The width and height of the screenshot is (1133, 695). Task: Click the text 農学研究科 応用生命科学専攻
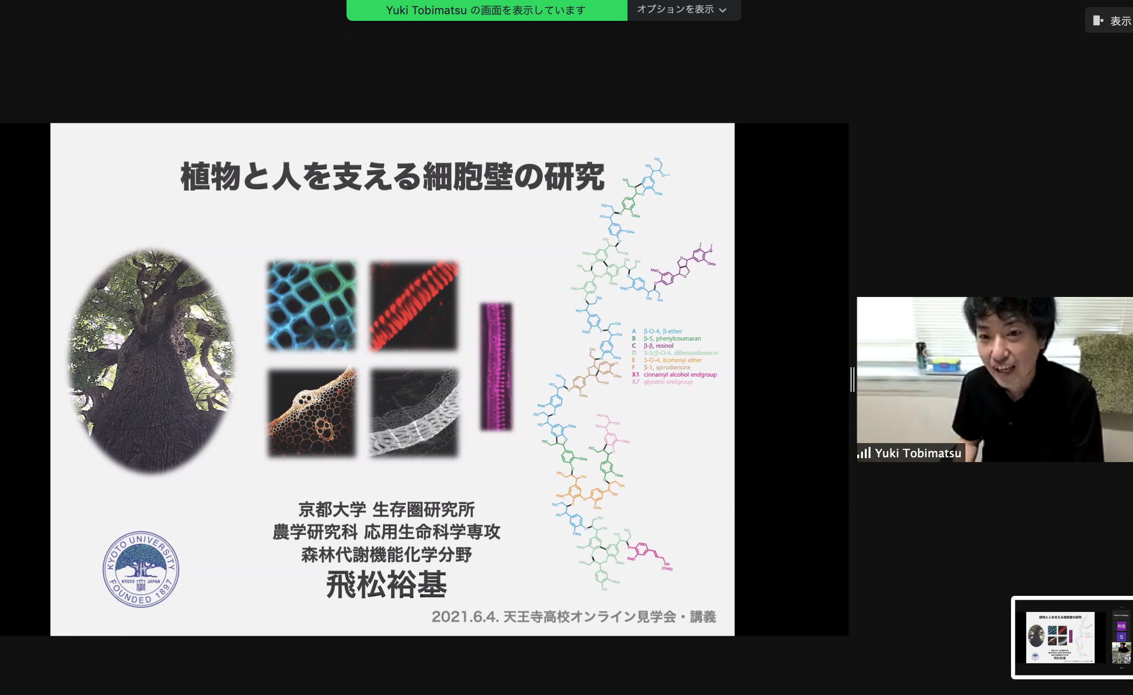pos(386,532)
